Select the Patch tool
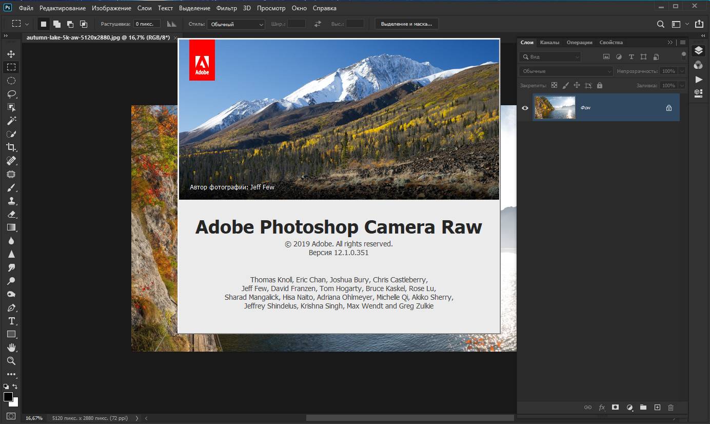 click(11, 174)
